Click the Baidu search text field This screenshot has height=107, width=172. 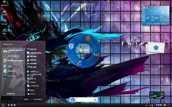coord(85,100)
